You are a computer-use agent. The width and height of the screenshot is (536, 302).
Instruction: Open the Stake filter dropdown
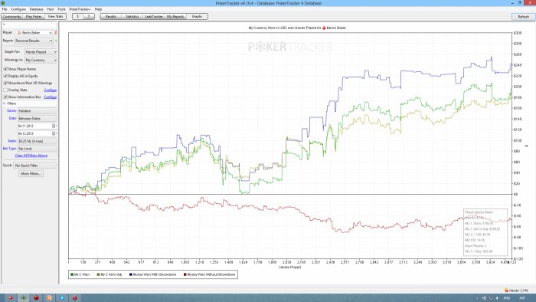click(38, 141)
